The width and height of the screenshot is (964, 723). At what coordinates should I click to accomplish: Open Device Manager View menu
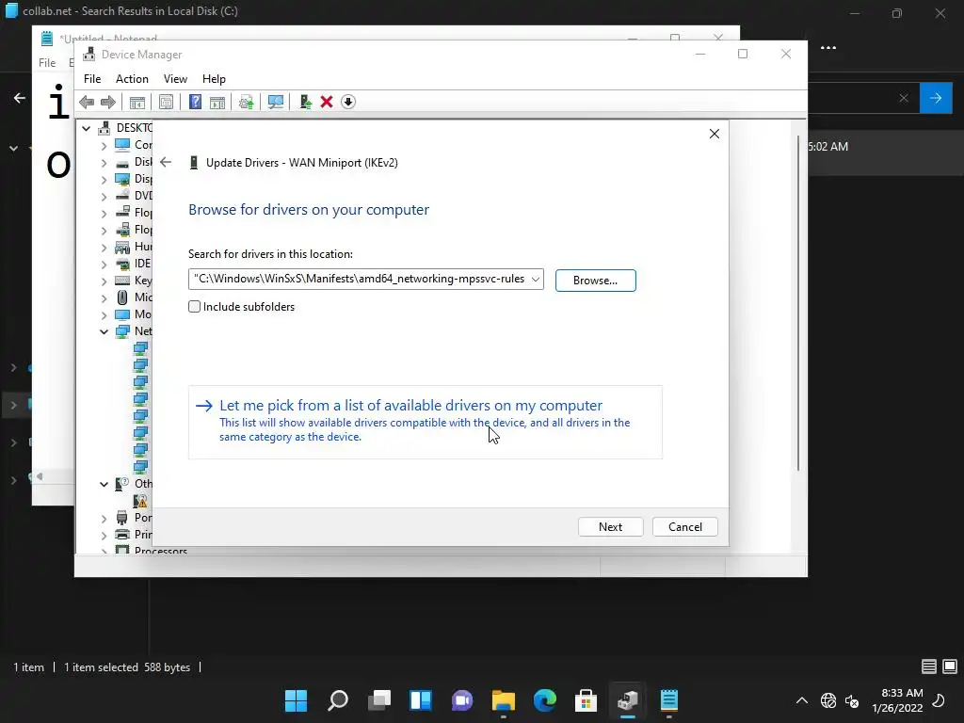click(x=175, y=79)
